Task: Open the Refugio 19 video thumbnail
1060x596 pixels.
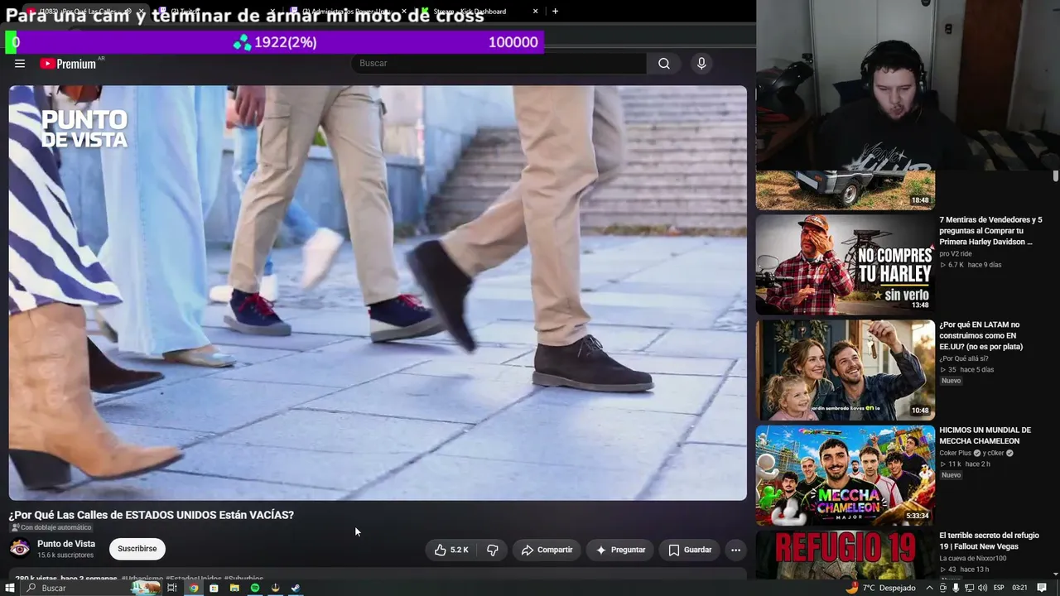Action: pos(845,555)
